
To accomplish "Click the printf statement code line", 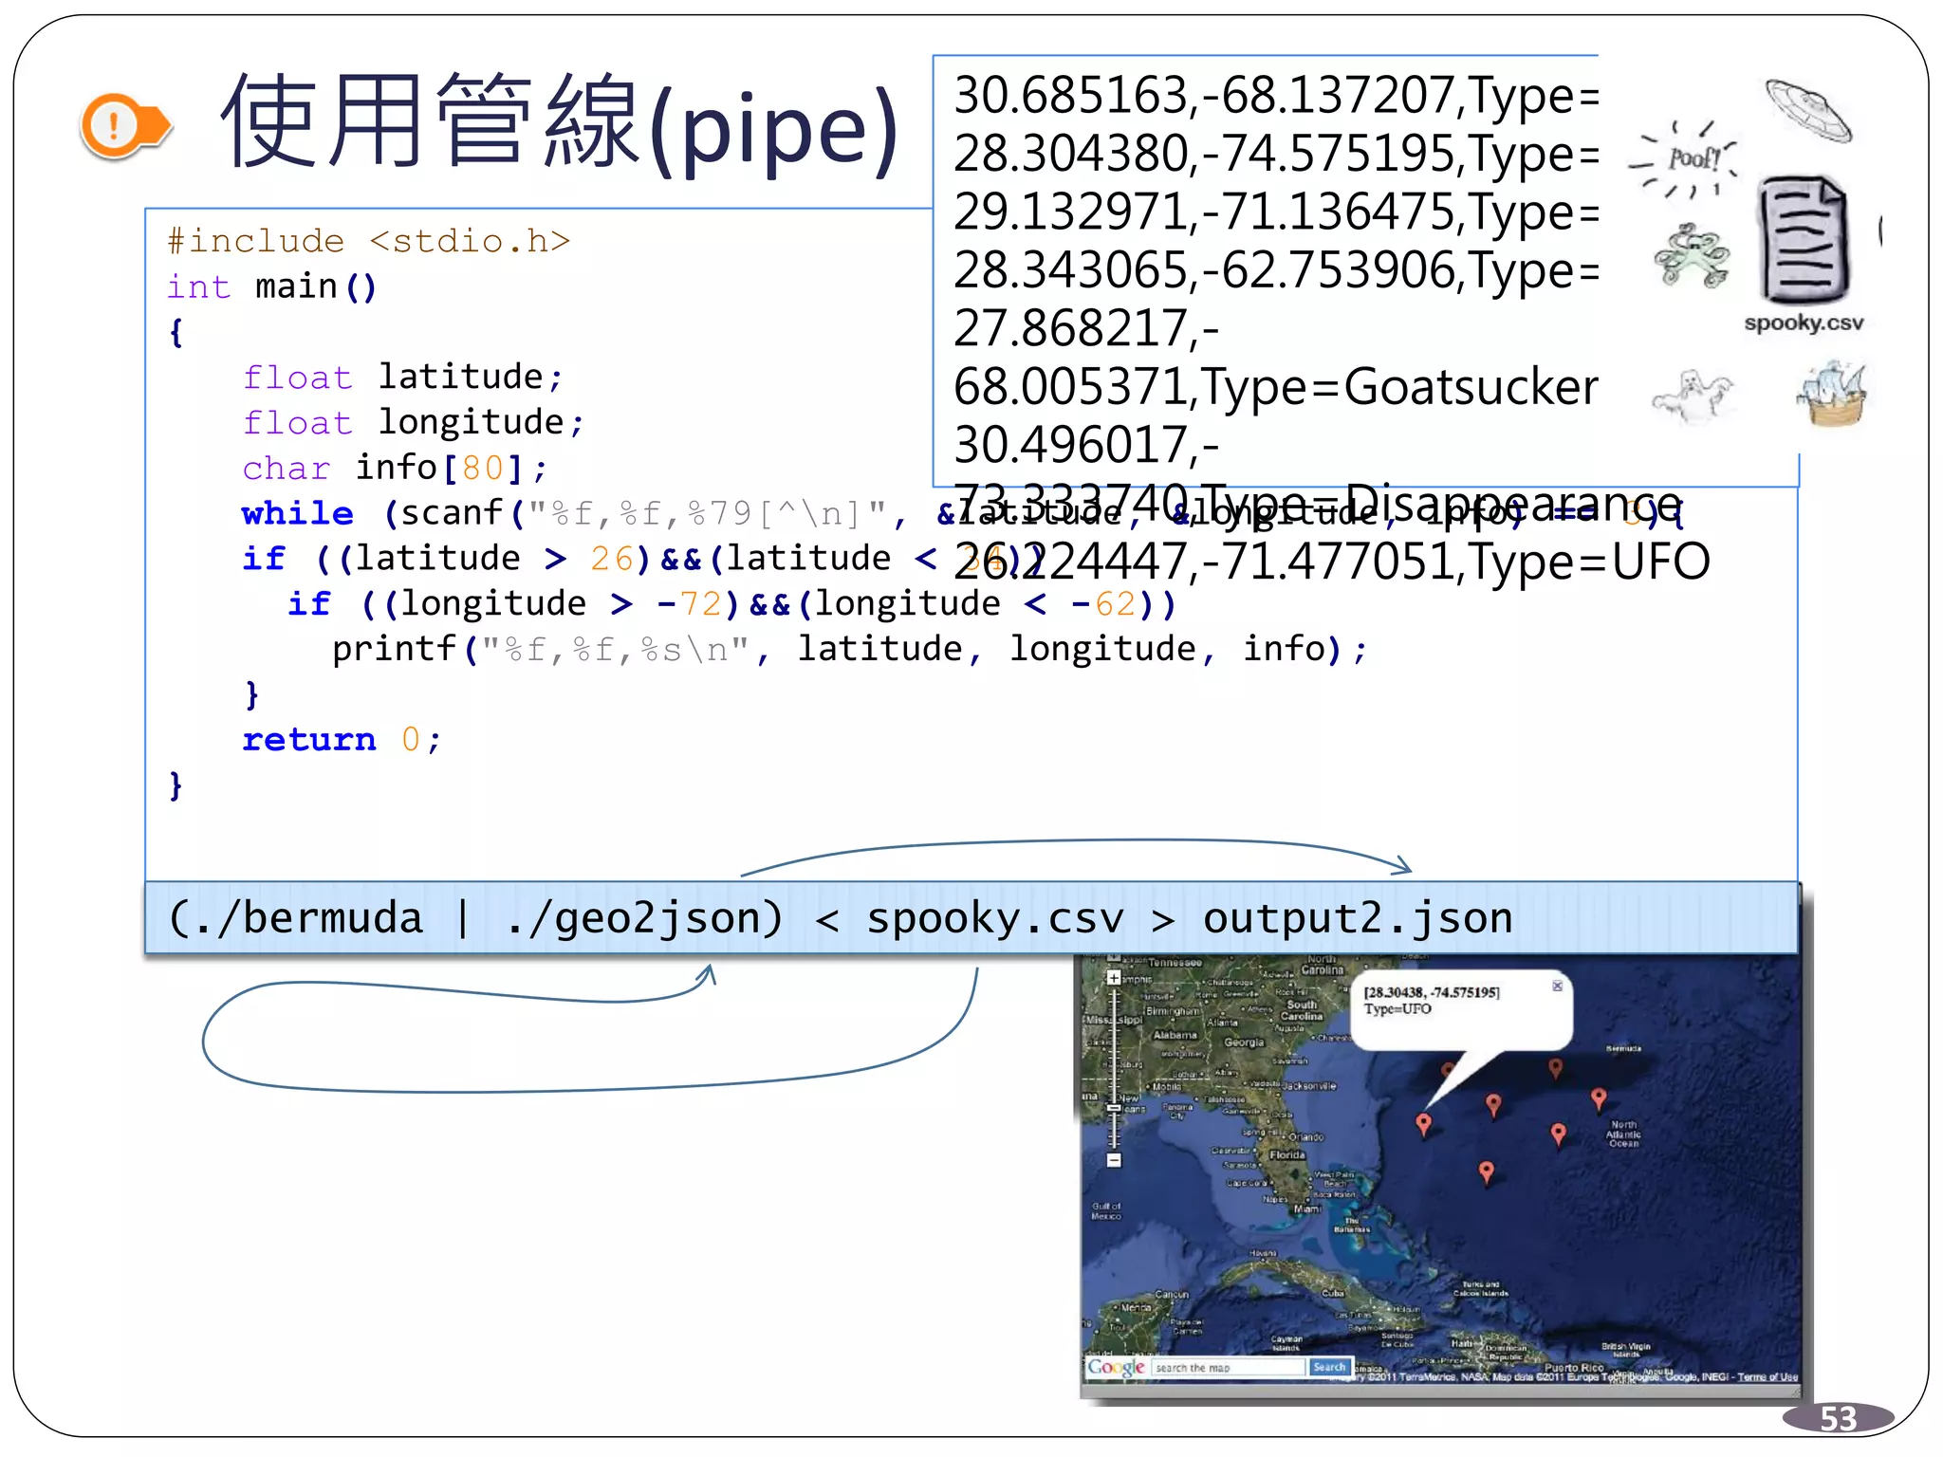I will click(x=850, y=649).
